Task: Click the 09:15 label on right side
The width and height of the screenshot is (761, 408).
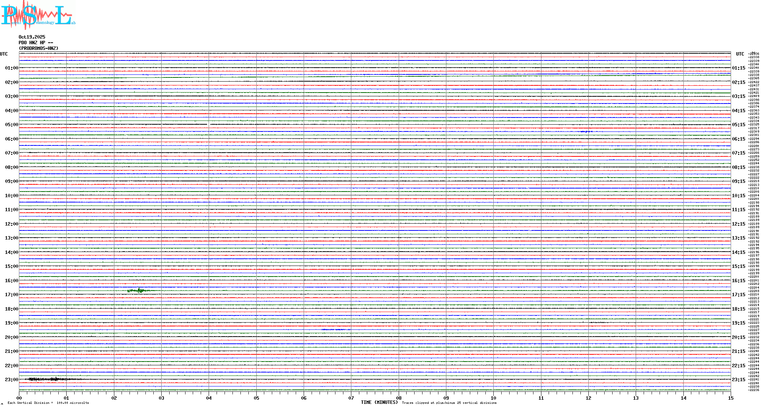Action: [x=738, y=181]
